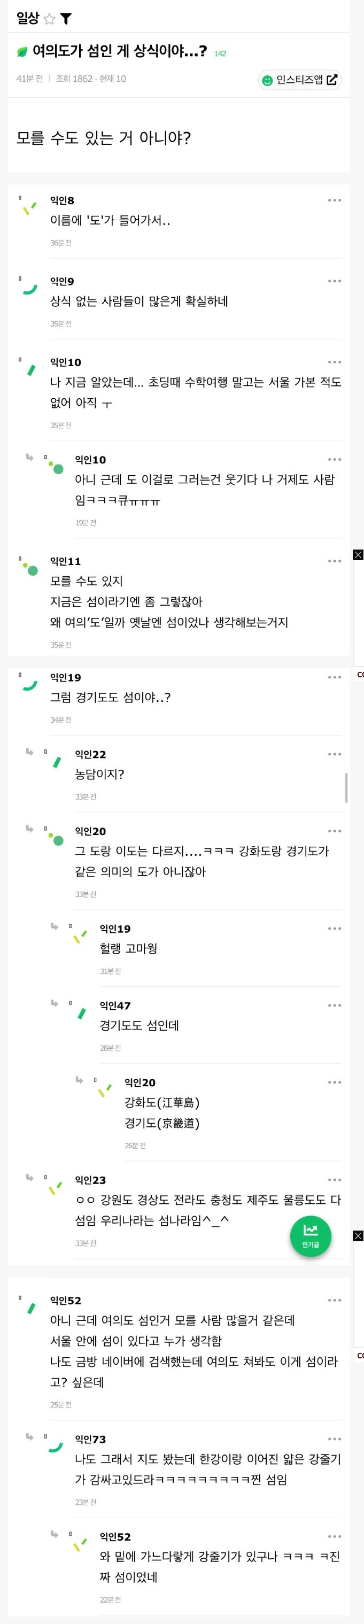This screenshot has width=364, height=1624.
Task: Click the post title 여의도가 섬인 게 상식이야
Action: pos(120,51)
